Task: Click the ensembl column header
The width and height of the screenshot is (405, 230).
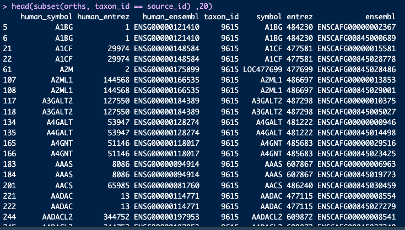Action: (380, 17)
